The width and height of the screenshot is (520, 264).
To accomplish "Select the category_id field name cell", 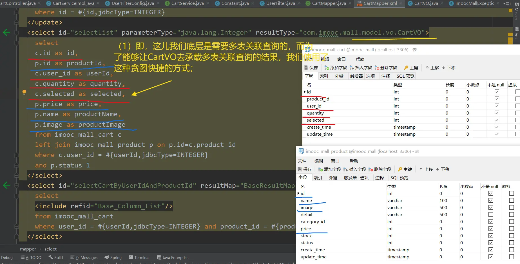I will [313, 222].
